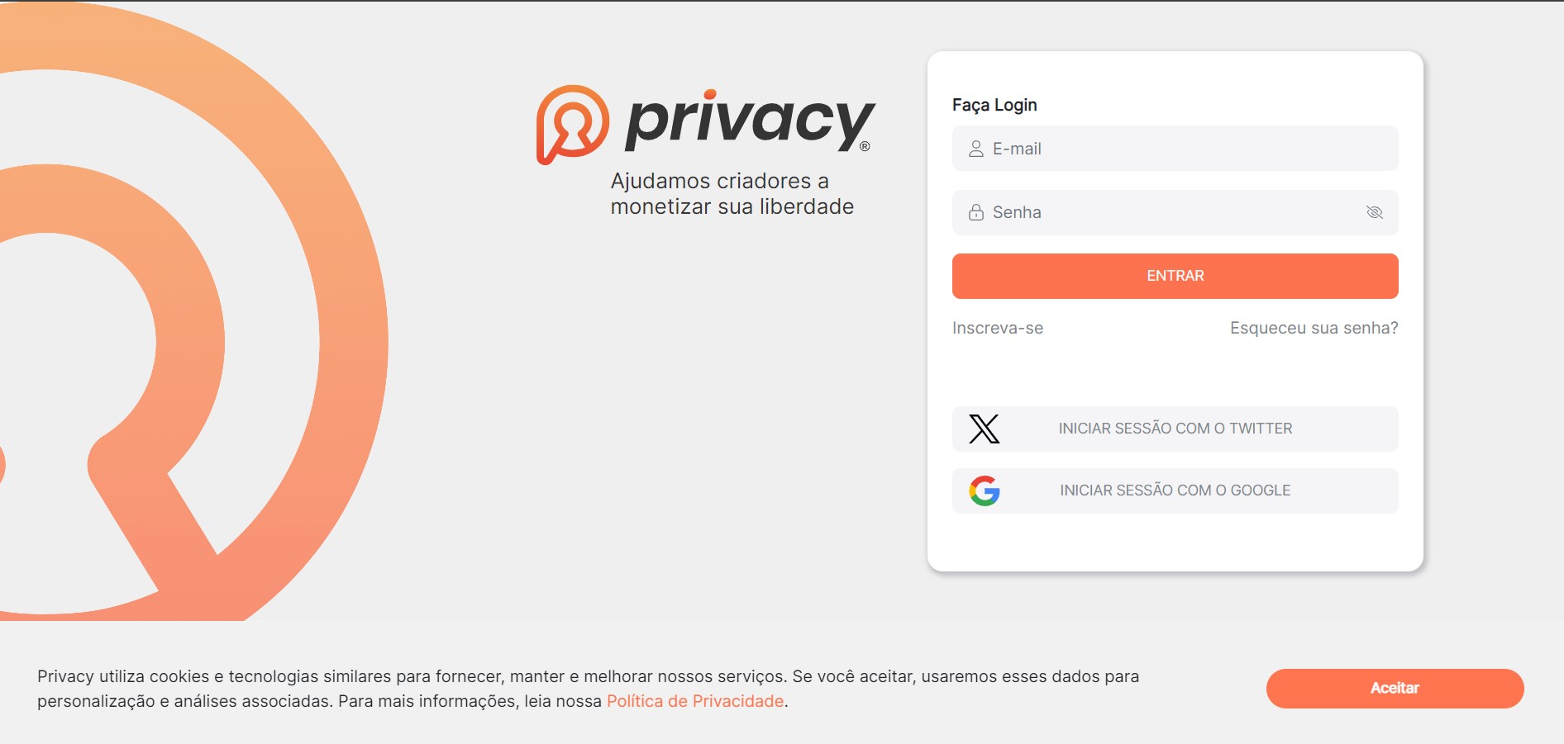Click the multicolor Google G icon
Screen dimensions: 1564x744
[x=985, y=490]
